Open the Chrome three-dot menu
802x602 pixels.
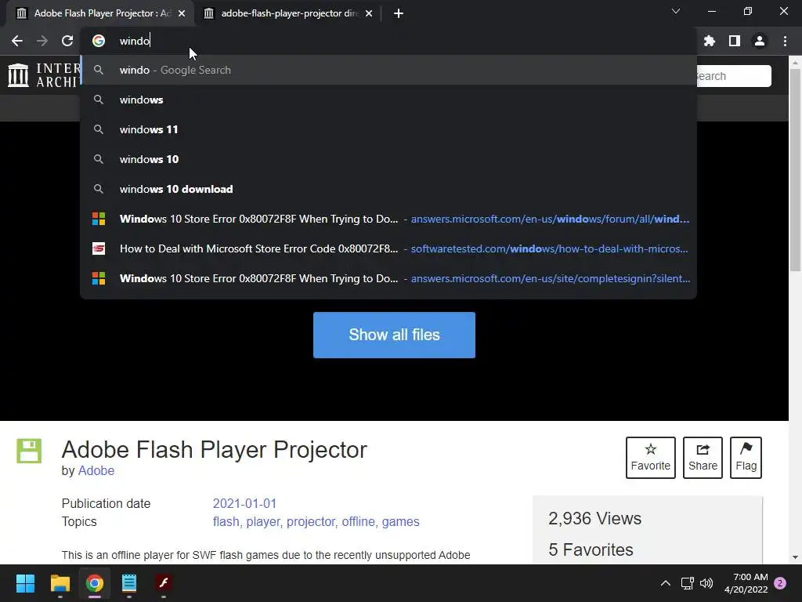pos(785,41)
